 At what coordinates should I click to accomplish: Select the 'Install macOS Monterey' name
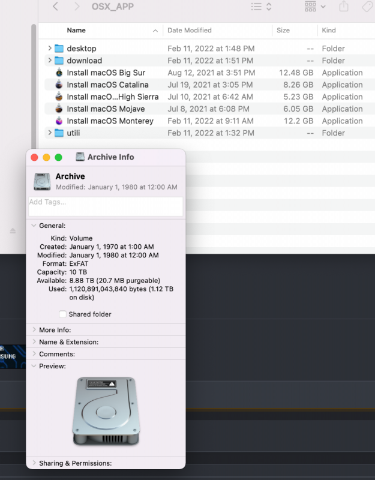110,121
